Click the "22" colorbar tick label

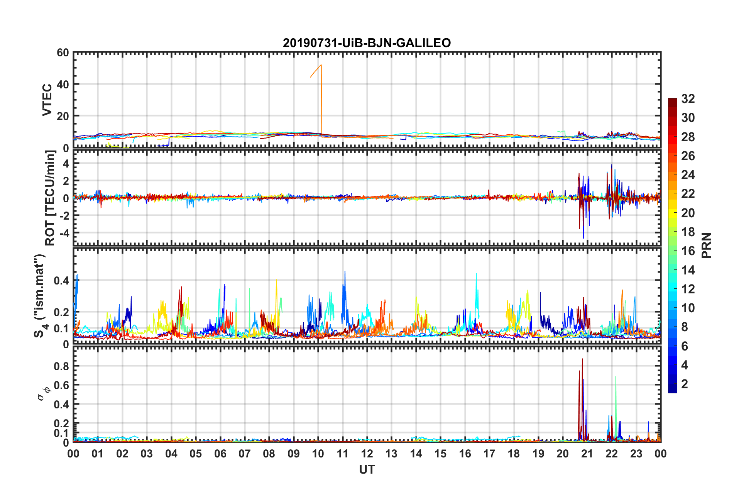(688, 194)
